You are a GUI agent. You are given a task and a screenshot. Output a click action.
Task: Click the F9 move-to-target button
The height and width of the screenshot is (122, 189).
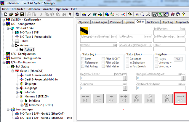[x=180, y=99]
